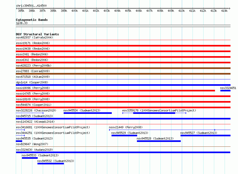Image resolution: width=238 pixels, height=174 pixels.
Task: Click the nssv18096 (Perry2008) red bar
Action: (115, 91)
